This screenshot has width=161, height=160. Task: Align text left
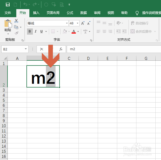pos(99,31)
